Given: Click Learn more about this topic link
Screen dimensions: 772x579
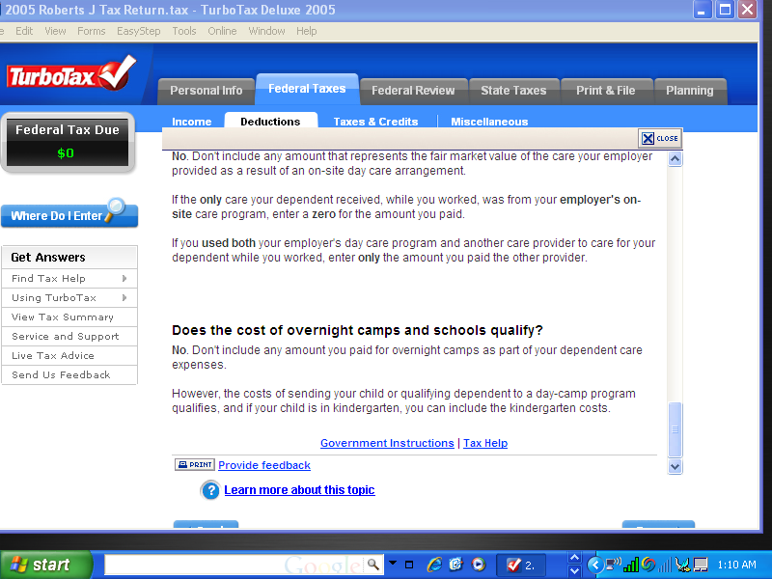Looking at the screenshot, I should (x=299, y=490).
